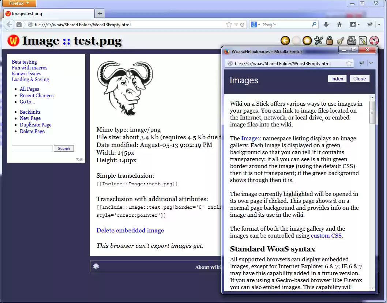Click the Index button in the Images popup
Image resolution: width=387 pixels, height=303 pixels.
point(337,78)
